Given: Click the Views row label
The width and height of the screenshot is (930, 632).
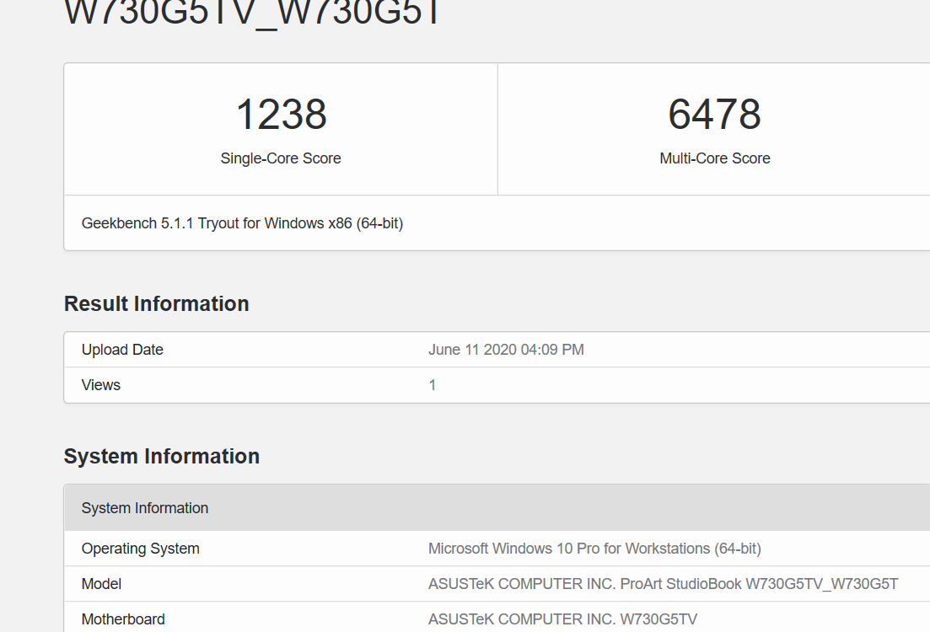Looking at the screenshot, I should [x=101, y=385].
